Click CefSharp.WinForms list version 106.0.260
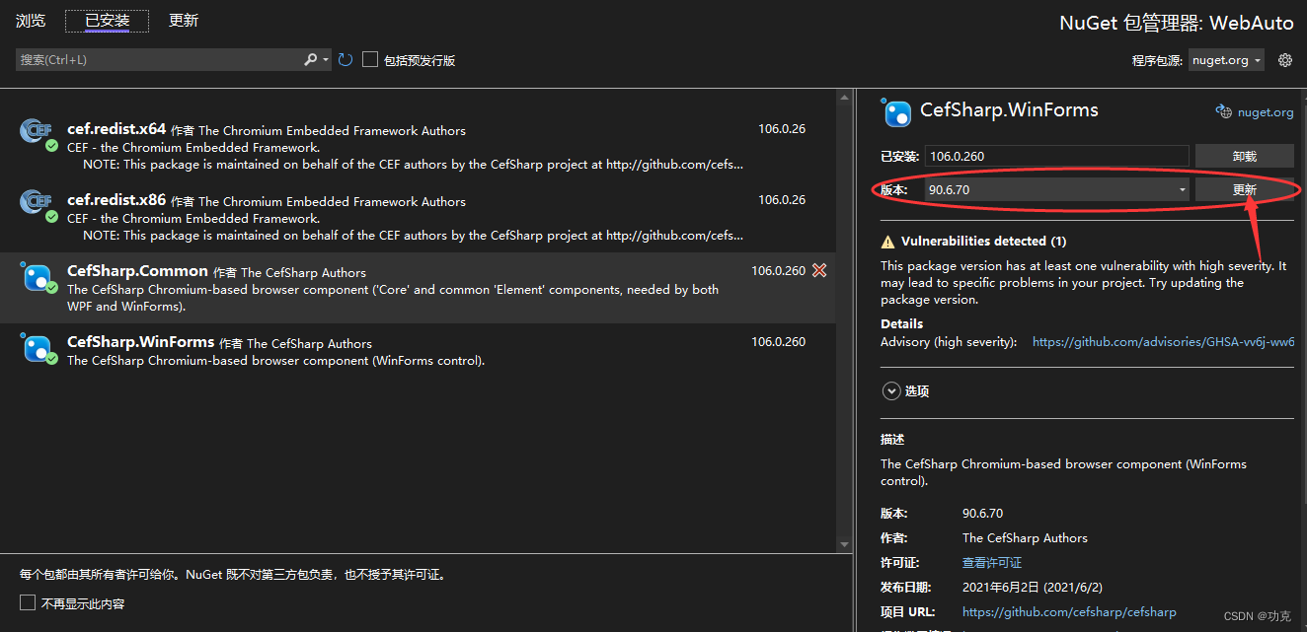This screenshot has width=1307, height=632. click(x=779, y=342)
